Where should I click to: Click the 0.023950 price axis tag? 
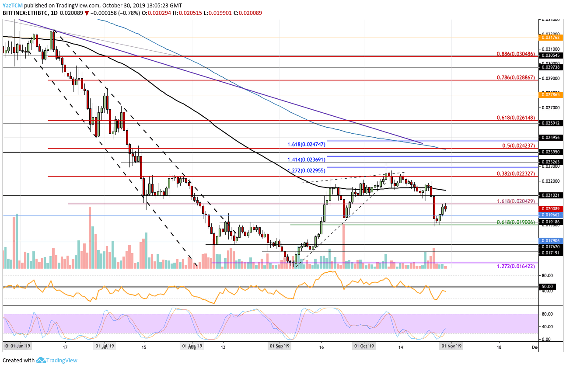551,152
